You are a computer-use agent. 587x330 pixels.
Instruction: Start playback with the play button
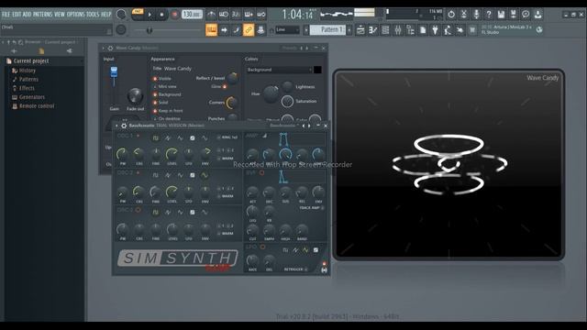coord(150,15)
